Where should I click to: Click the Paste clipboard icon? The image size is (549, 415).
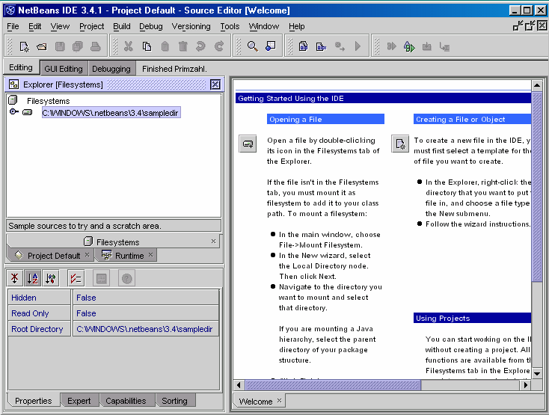pos(165,46)
